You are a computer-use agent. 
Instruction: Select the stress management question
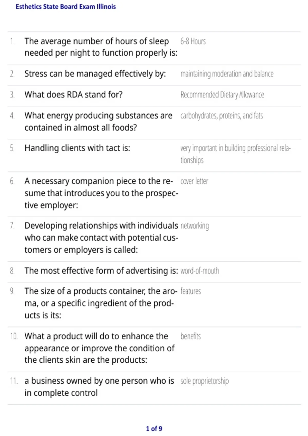tap(95, 74)
